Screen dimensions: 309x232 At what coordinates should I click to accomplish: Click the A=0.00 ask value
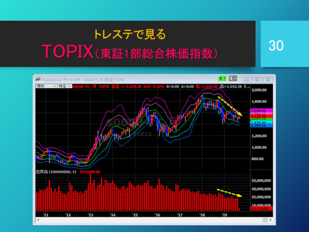click(x=188, y=87)
